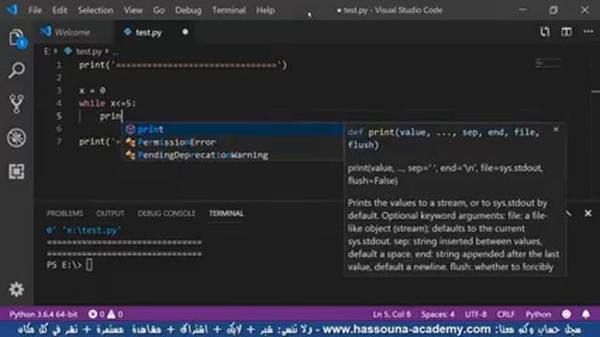Switch to the DEBUG CONSOLE tab

[x=167, y=213]
